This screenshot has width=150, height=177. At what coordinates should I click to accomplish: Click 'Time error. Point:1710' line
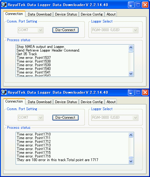tap(34, 134)
